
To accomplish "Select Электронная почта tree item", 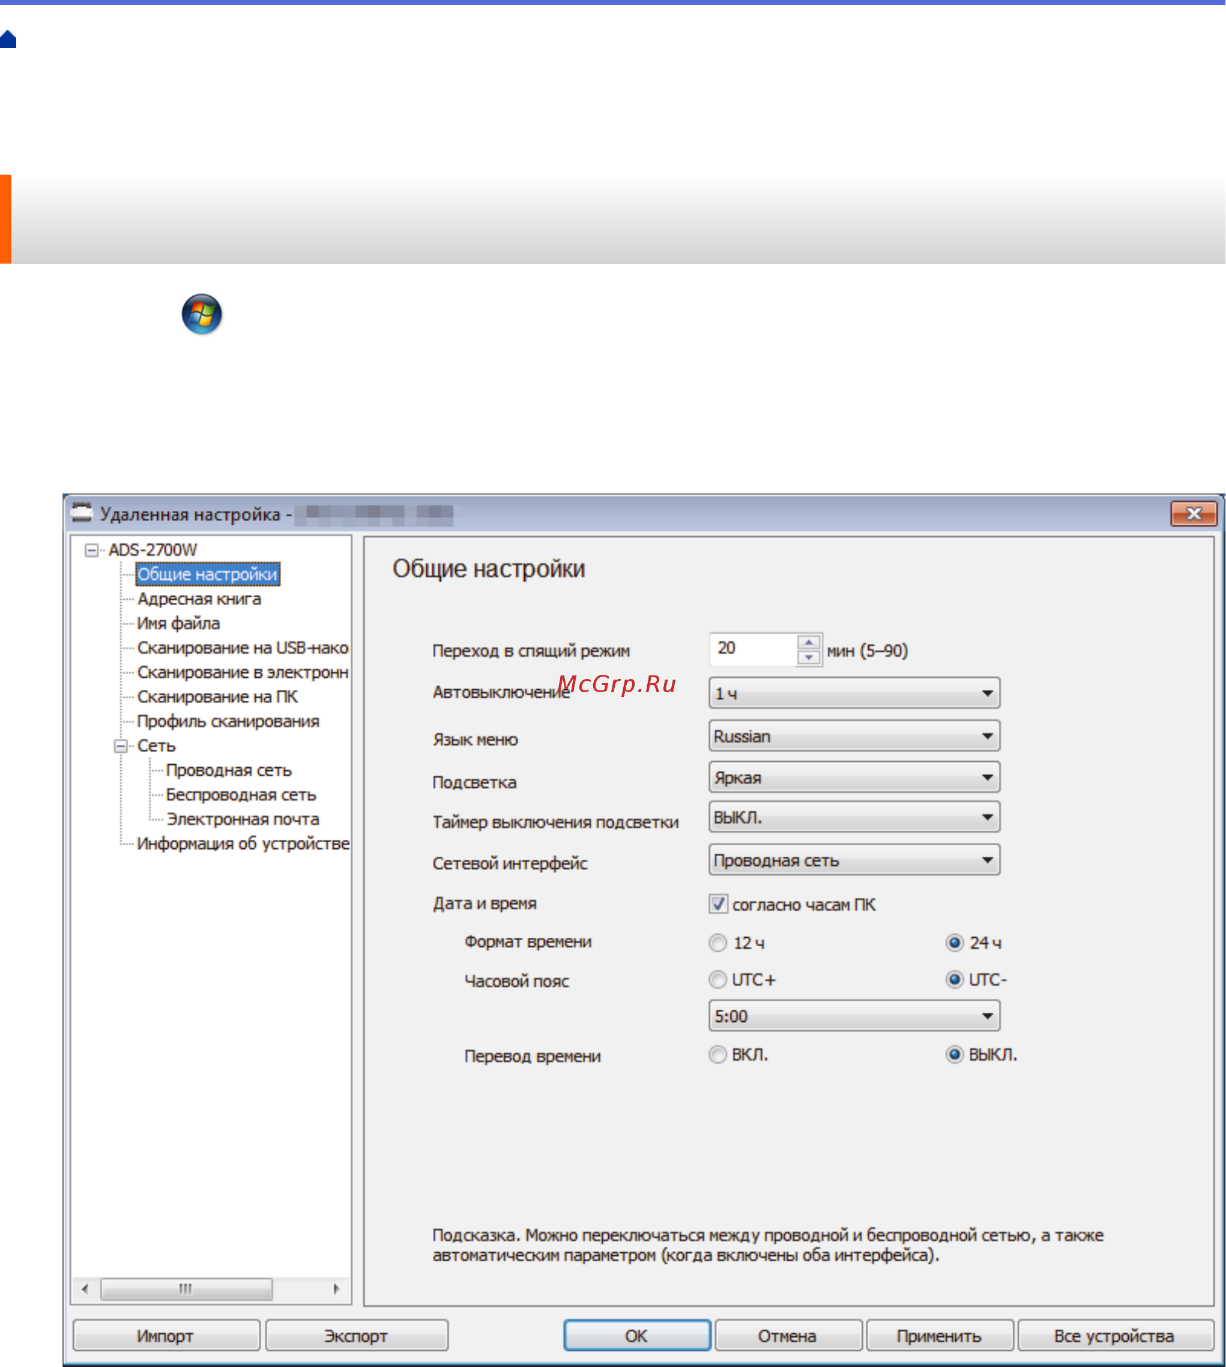I will (x=243, y=819).
